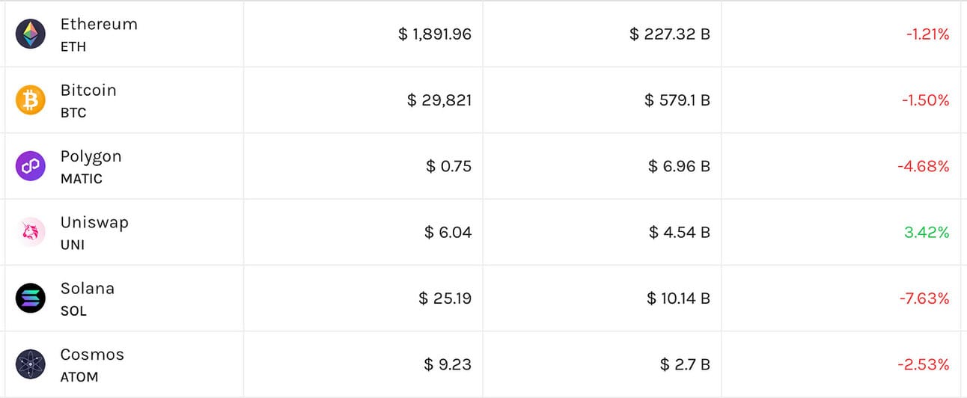
Task: Click the Ethereum coin logo icon
Action: pos(31,34)
